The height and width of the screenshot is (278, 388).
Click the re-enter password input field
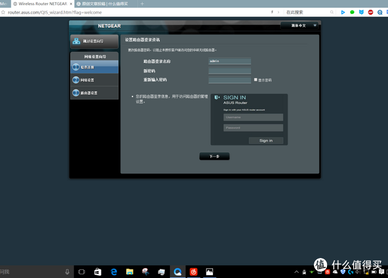[x=229, y=80]
